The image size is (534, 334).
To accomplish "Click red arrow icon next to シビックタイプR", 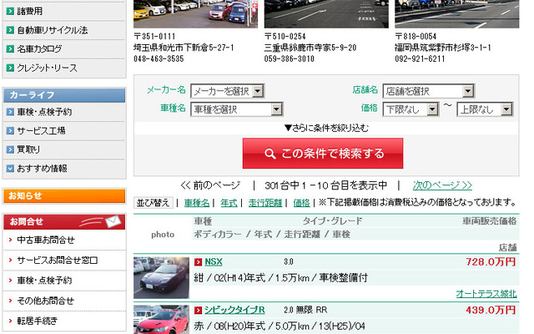I will coord(199,310).
